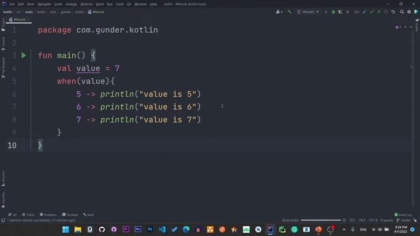Select the When.kt editor tab
This screenshot has width=420, height=236.
click(x=19, y=20)
